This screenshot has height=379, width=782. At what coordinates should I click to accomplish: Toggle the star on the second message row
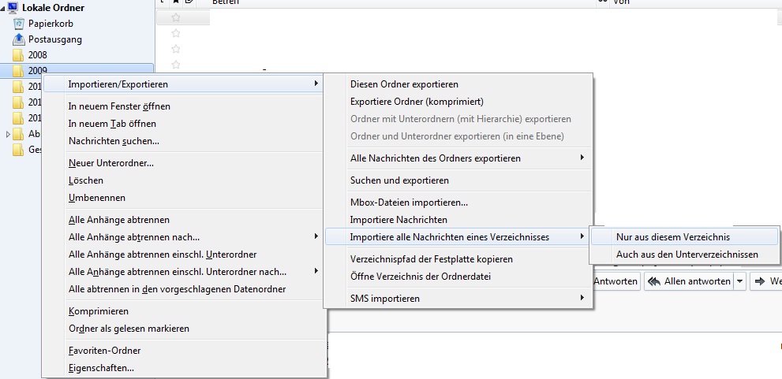coord(176,33)
